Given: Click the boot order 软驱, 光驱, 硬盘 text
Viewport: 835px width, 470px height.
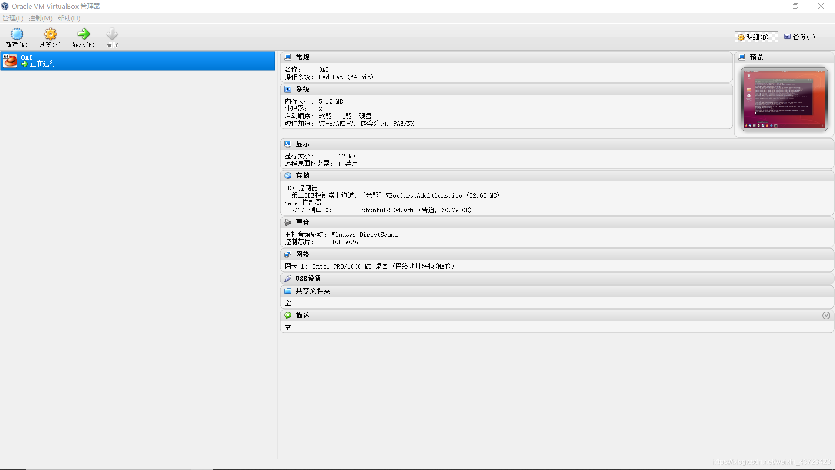Looking at the screenshot, I should click(x=345, y=116).
